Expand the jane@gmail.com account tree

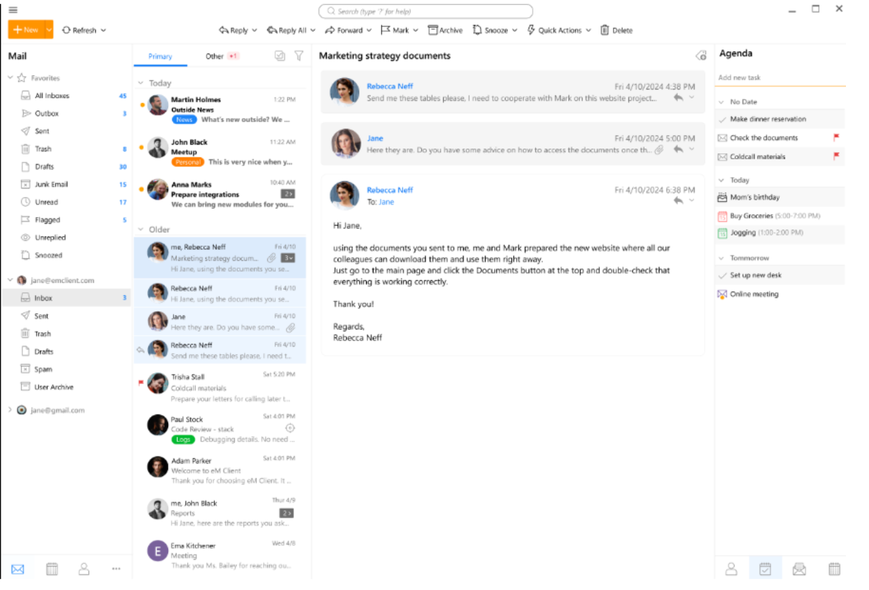tap(10, 410)
